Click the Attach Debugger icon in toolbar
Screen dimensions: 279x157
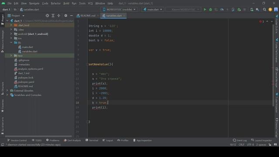(x=239, y=10)
